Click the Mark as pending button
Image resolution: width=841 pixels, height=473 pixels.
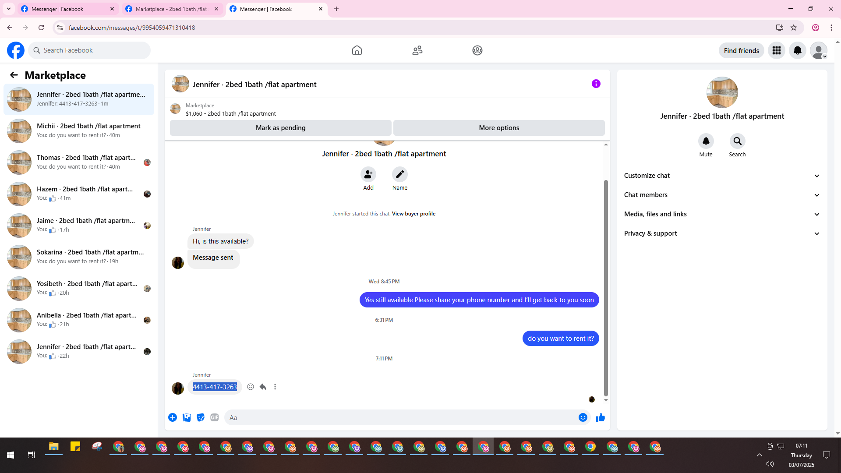(280, 128)
